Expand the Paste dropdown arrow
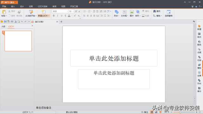Viewport: 203px width, 114px height. (6, 16)
